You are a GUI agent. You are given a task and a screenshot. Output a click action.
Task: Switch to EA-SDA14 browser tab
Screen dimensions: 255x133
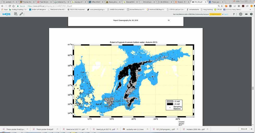(165, 2)
